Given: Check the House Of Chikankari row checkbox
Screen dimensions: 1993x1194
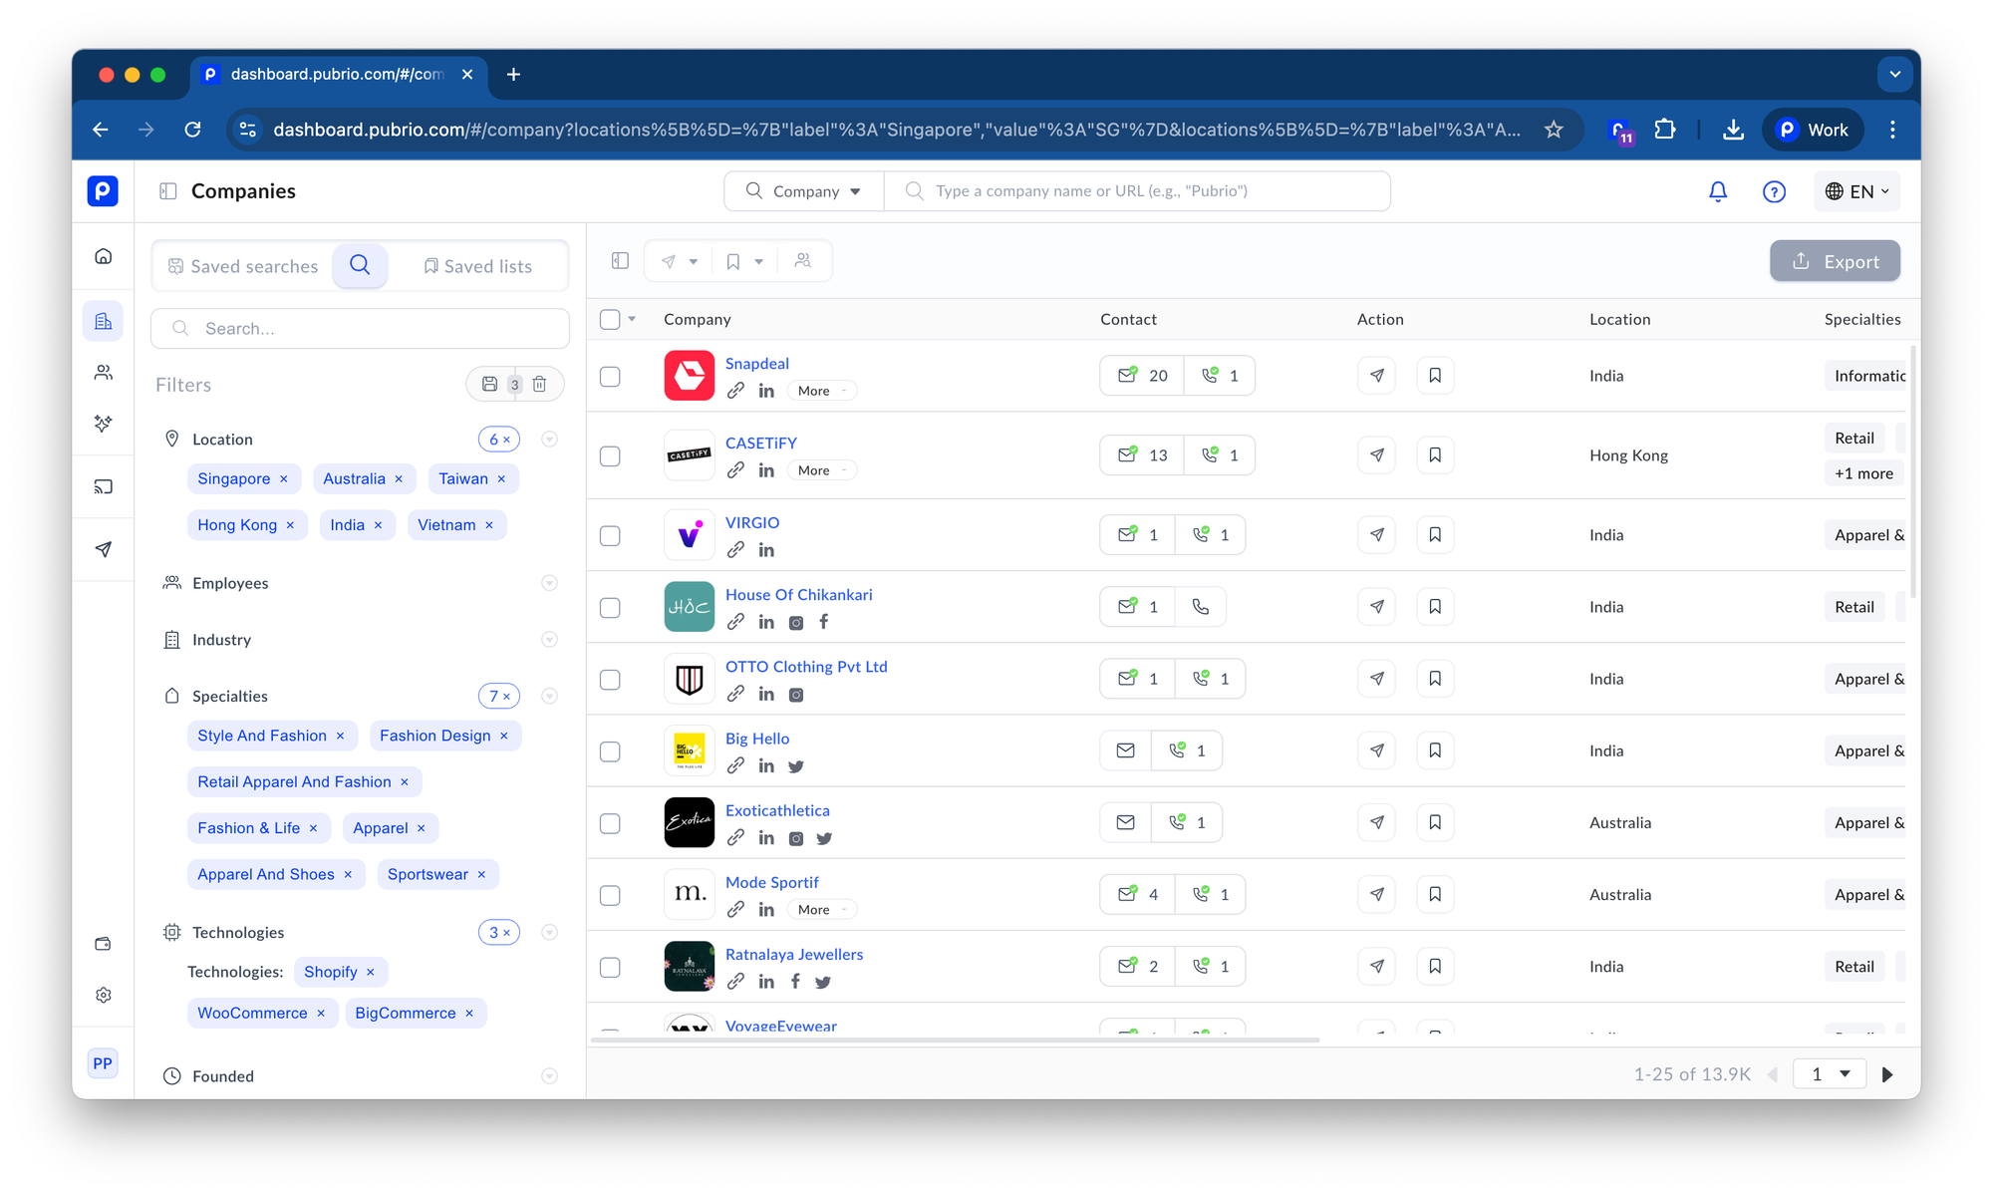Looking at the screenshot, I should click(x=610, y=608).
